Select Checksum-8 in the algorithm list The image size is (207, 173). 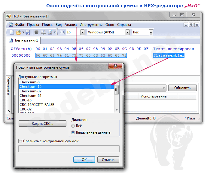[66, 82]
